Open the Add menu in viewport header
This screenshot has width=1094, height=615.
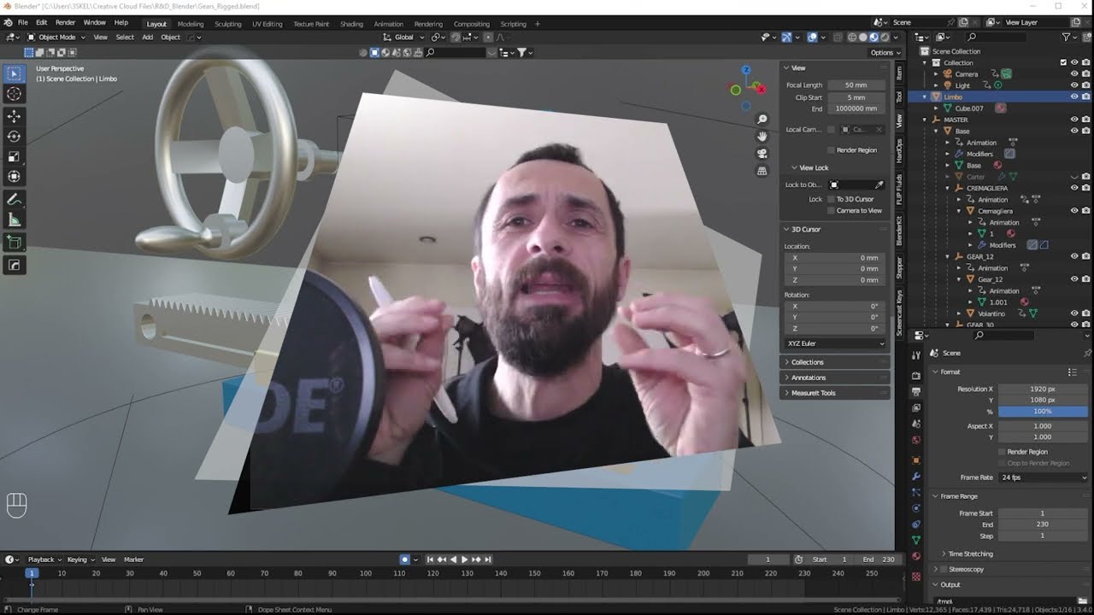point(147,37)
